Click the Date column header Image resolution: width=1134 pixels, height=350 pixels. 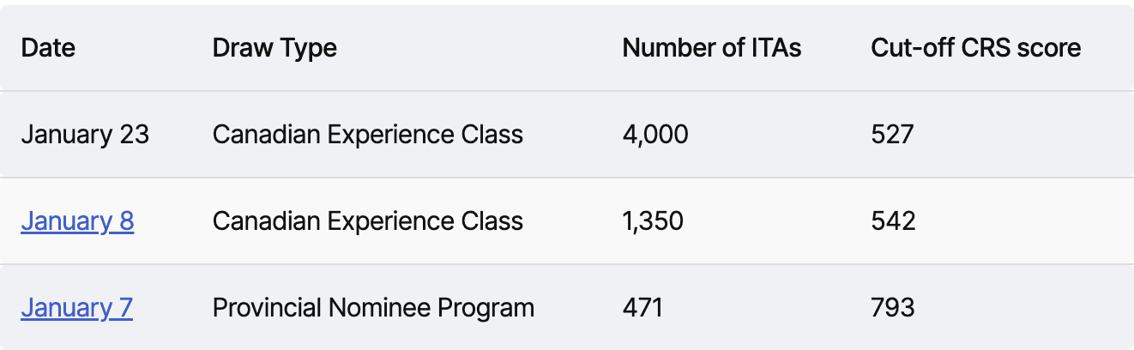pyautogui.click(x=48, y=48)
